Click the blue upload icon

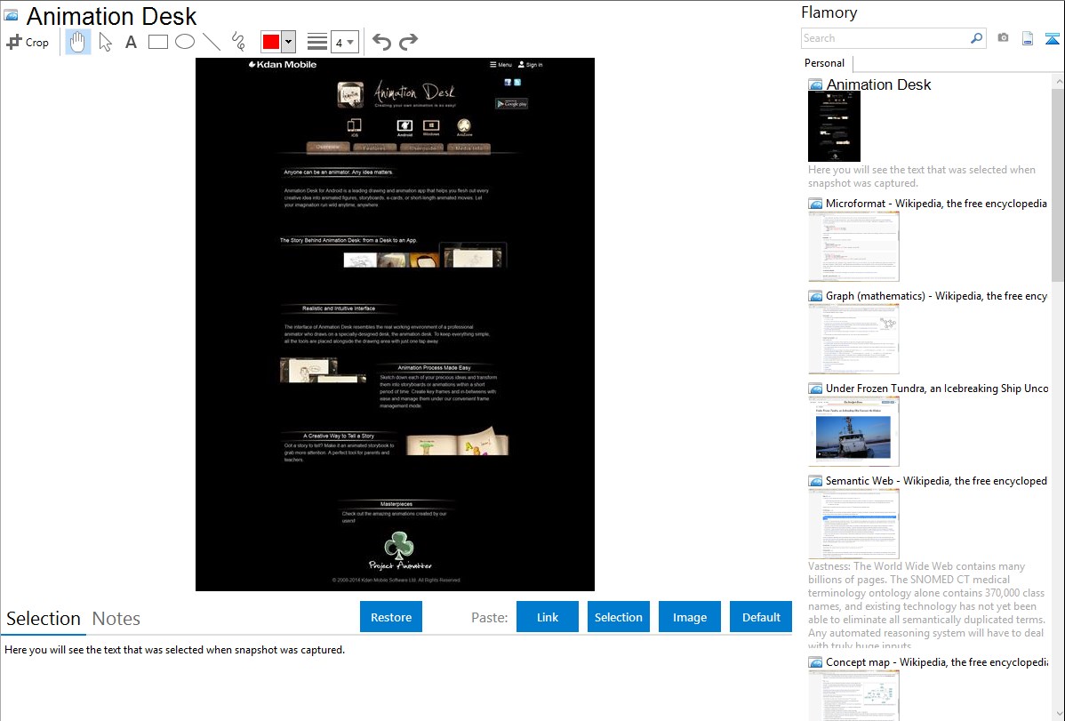pyautogui.click(x=1052, y=39)
